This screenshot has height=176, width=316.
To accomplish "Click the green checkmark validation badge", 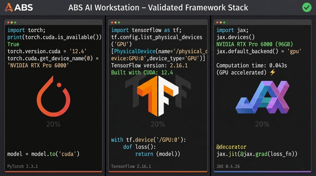I will pyautogui.click(x=307, y=7).
